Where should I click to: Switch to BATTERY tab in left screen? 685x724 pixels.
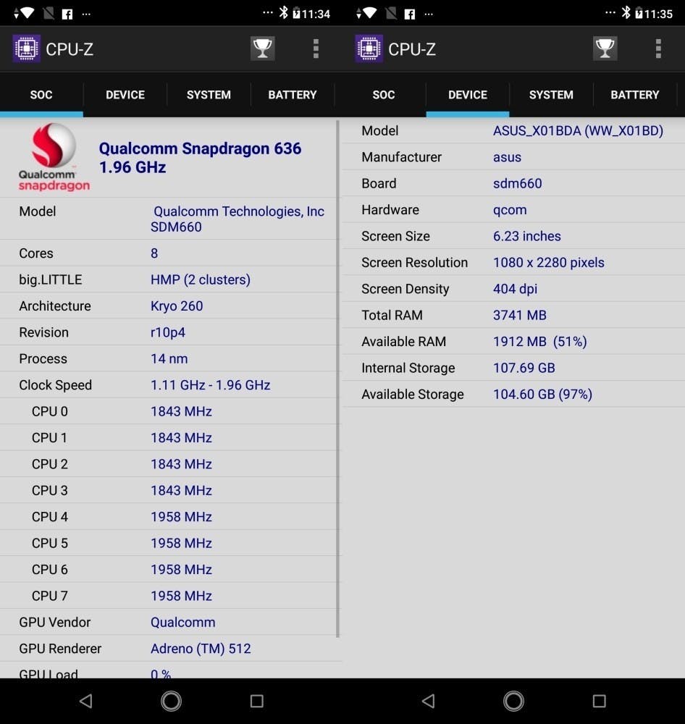tap(293, 95)
